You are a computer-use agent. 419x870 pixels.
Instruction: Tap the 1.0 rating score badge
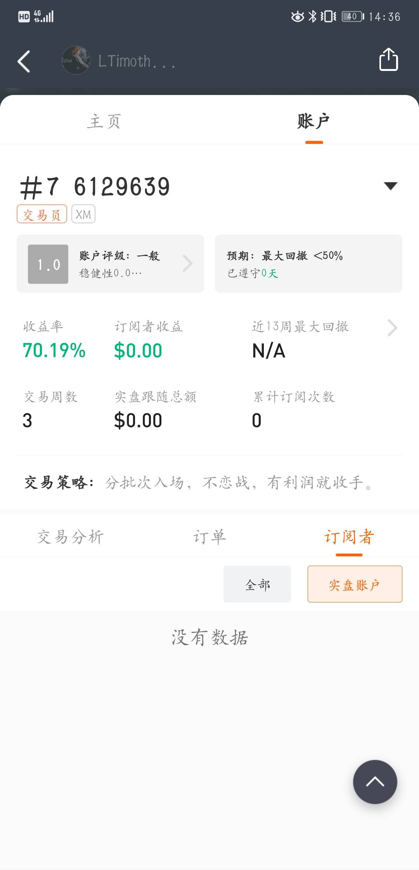[x=48, y=264]
